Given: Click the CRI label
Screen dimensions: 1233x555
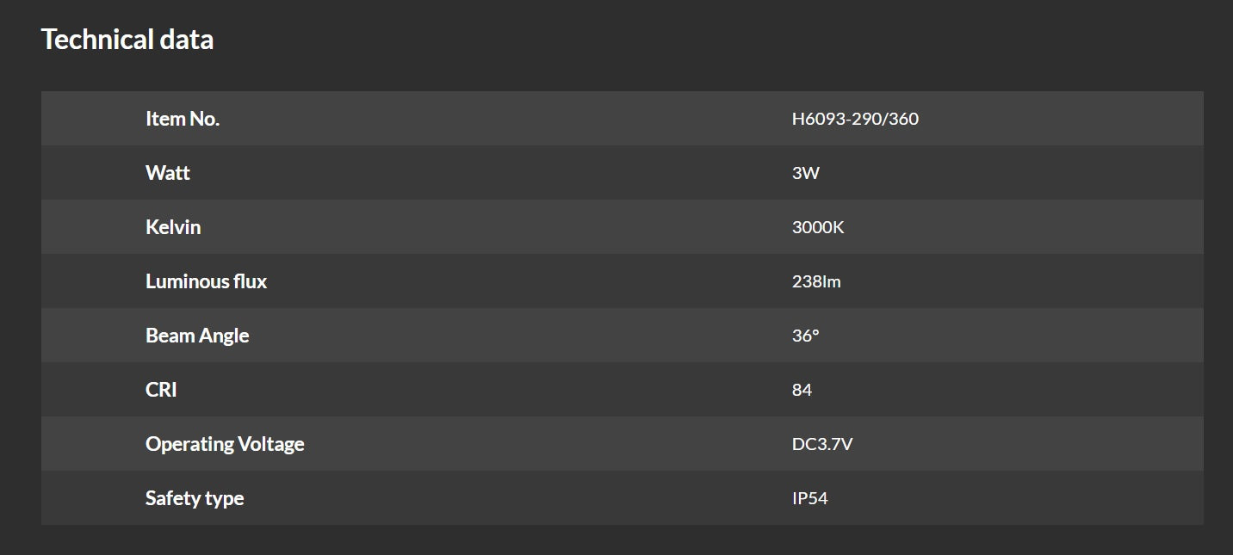Looking at the screenshot, I should tap(161, 390).
